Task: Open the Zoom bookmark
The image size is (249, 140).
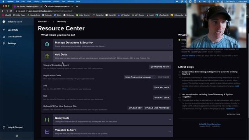Action: point(58,15)
